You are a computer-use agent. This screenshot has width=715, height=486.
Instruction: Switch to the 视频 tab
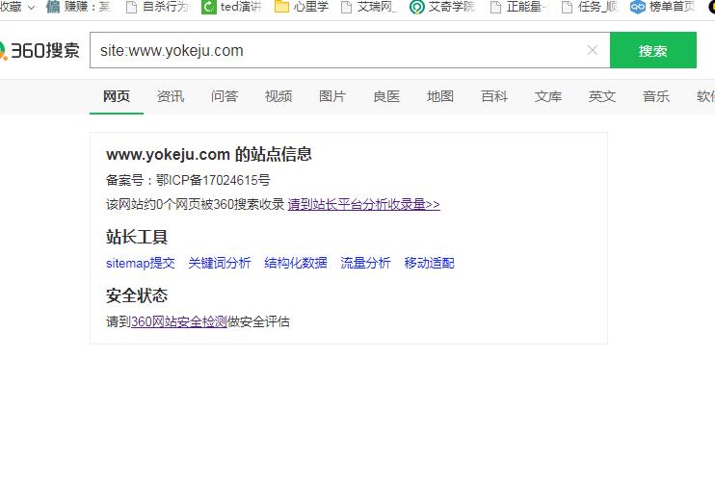(x=278, y=96)
